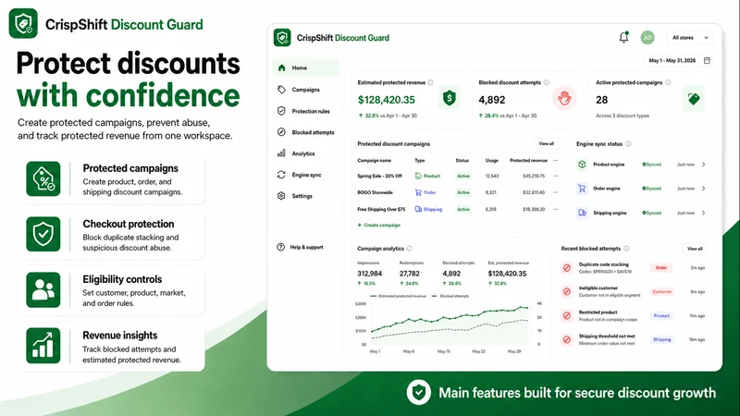The width and height of the screenshot is (740, 416).
Task: Open the Restricted product blocked attempt
Action: tap(633, 316)
